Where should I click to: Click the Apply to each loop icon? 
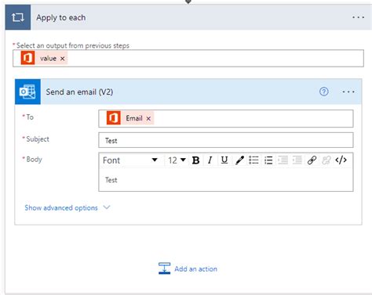[x=18, y=17]
